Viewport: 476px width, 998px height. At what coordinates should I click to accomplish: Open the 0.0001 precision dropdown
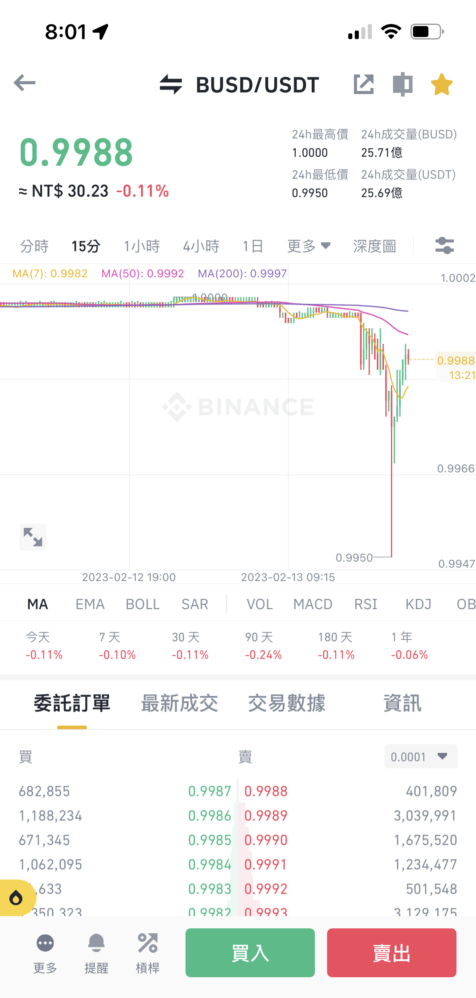421,757
